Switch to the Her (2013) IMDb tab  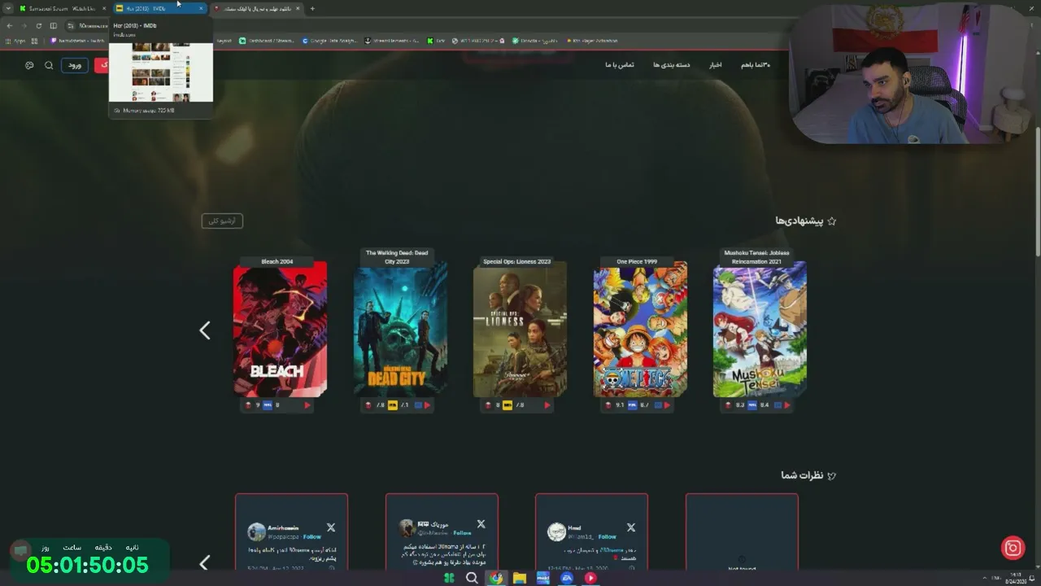coord(159,8)
